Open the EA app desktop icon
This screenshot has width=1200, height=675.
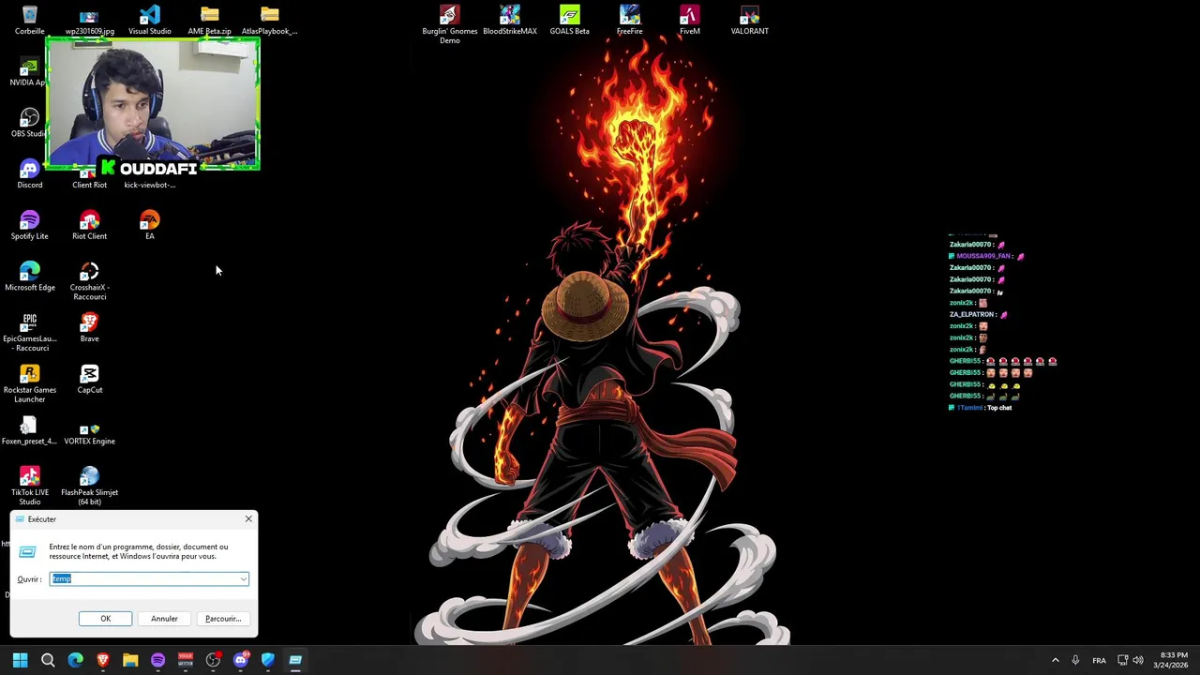click(x=149, y=225)
